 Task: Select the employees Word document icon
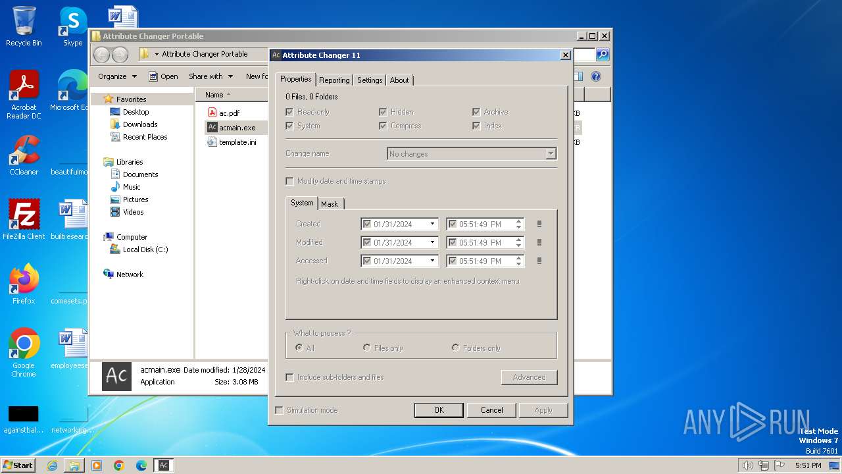pyautogui.click(x=72, y=349)
